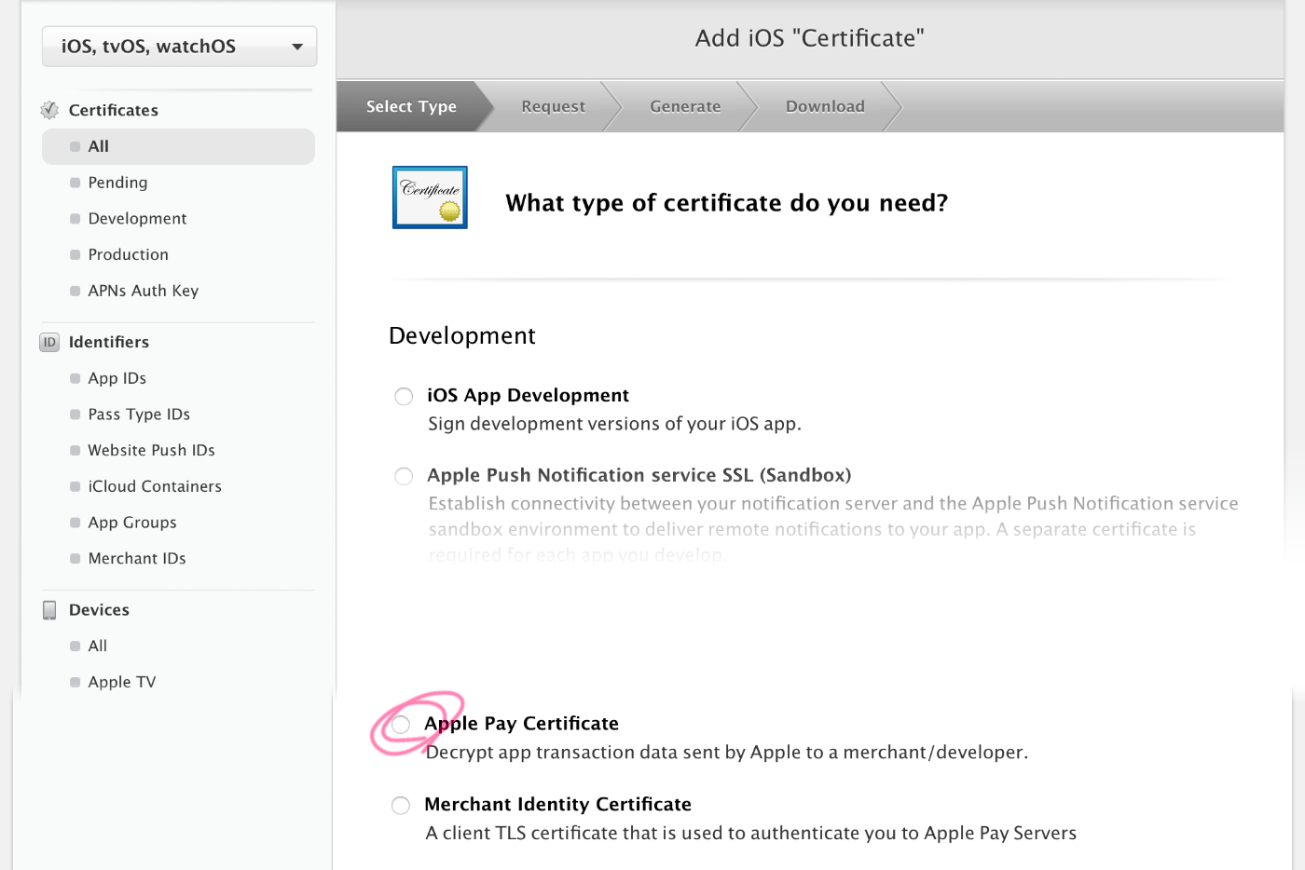The image size is (1305, 870).
Task: Click the Apple Pay Certificate label
Action: 521,724
